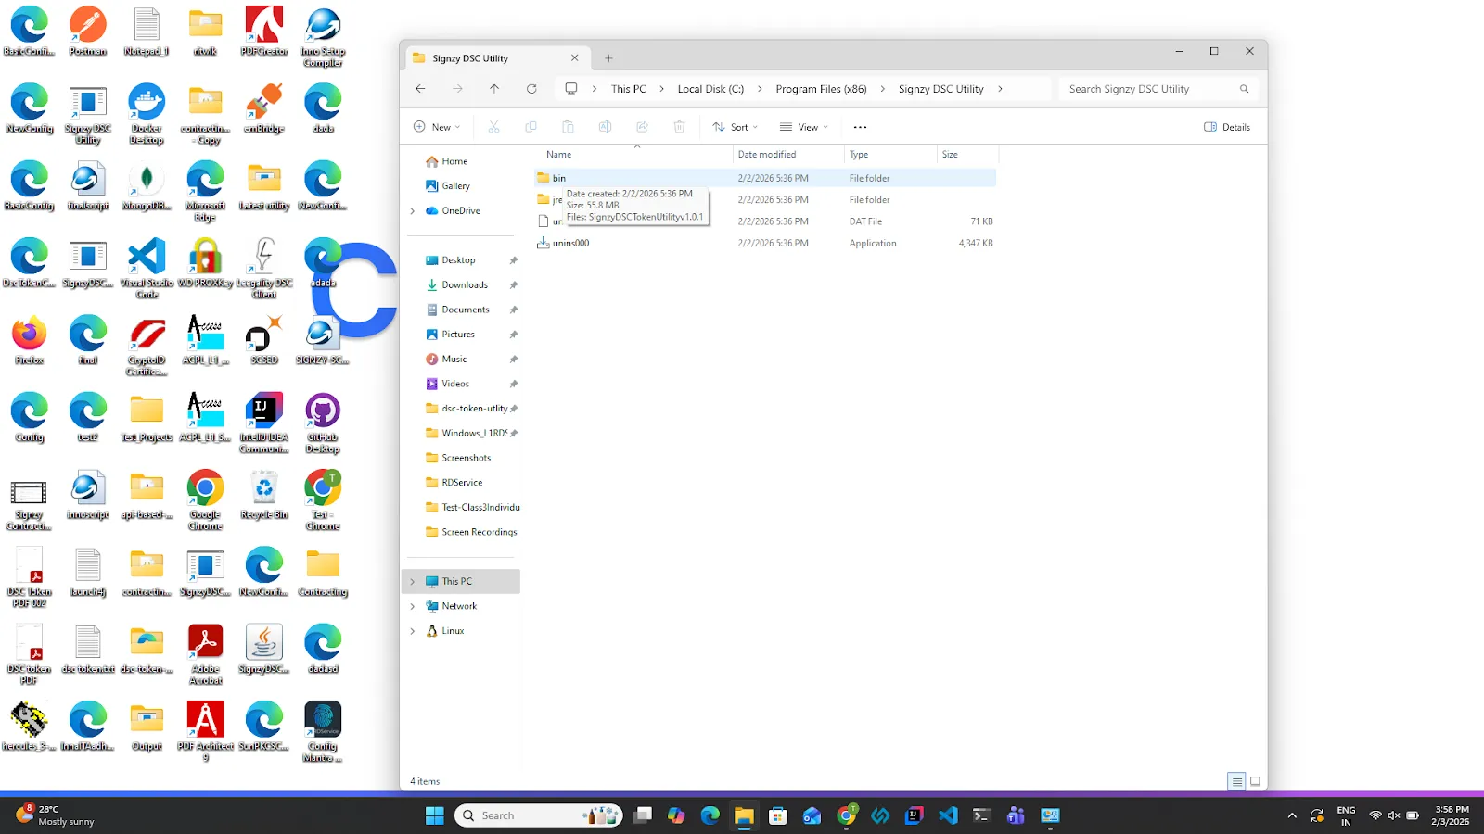Toggle the Details pane
The image size is (1484, 834).
[1227, 127]
